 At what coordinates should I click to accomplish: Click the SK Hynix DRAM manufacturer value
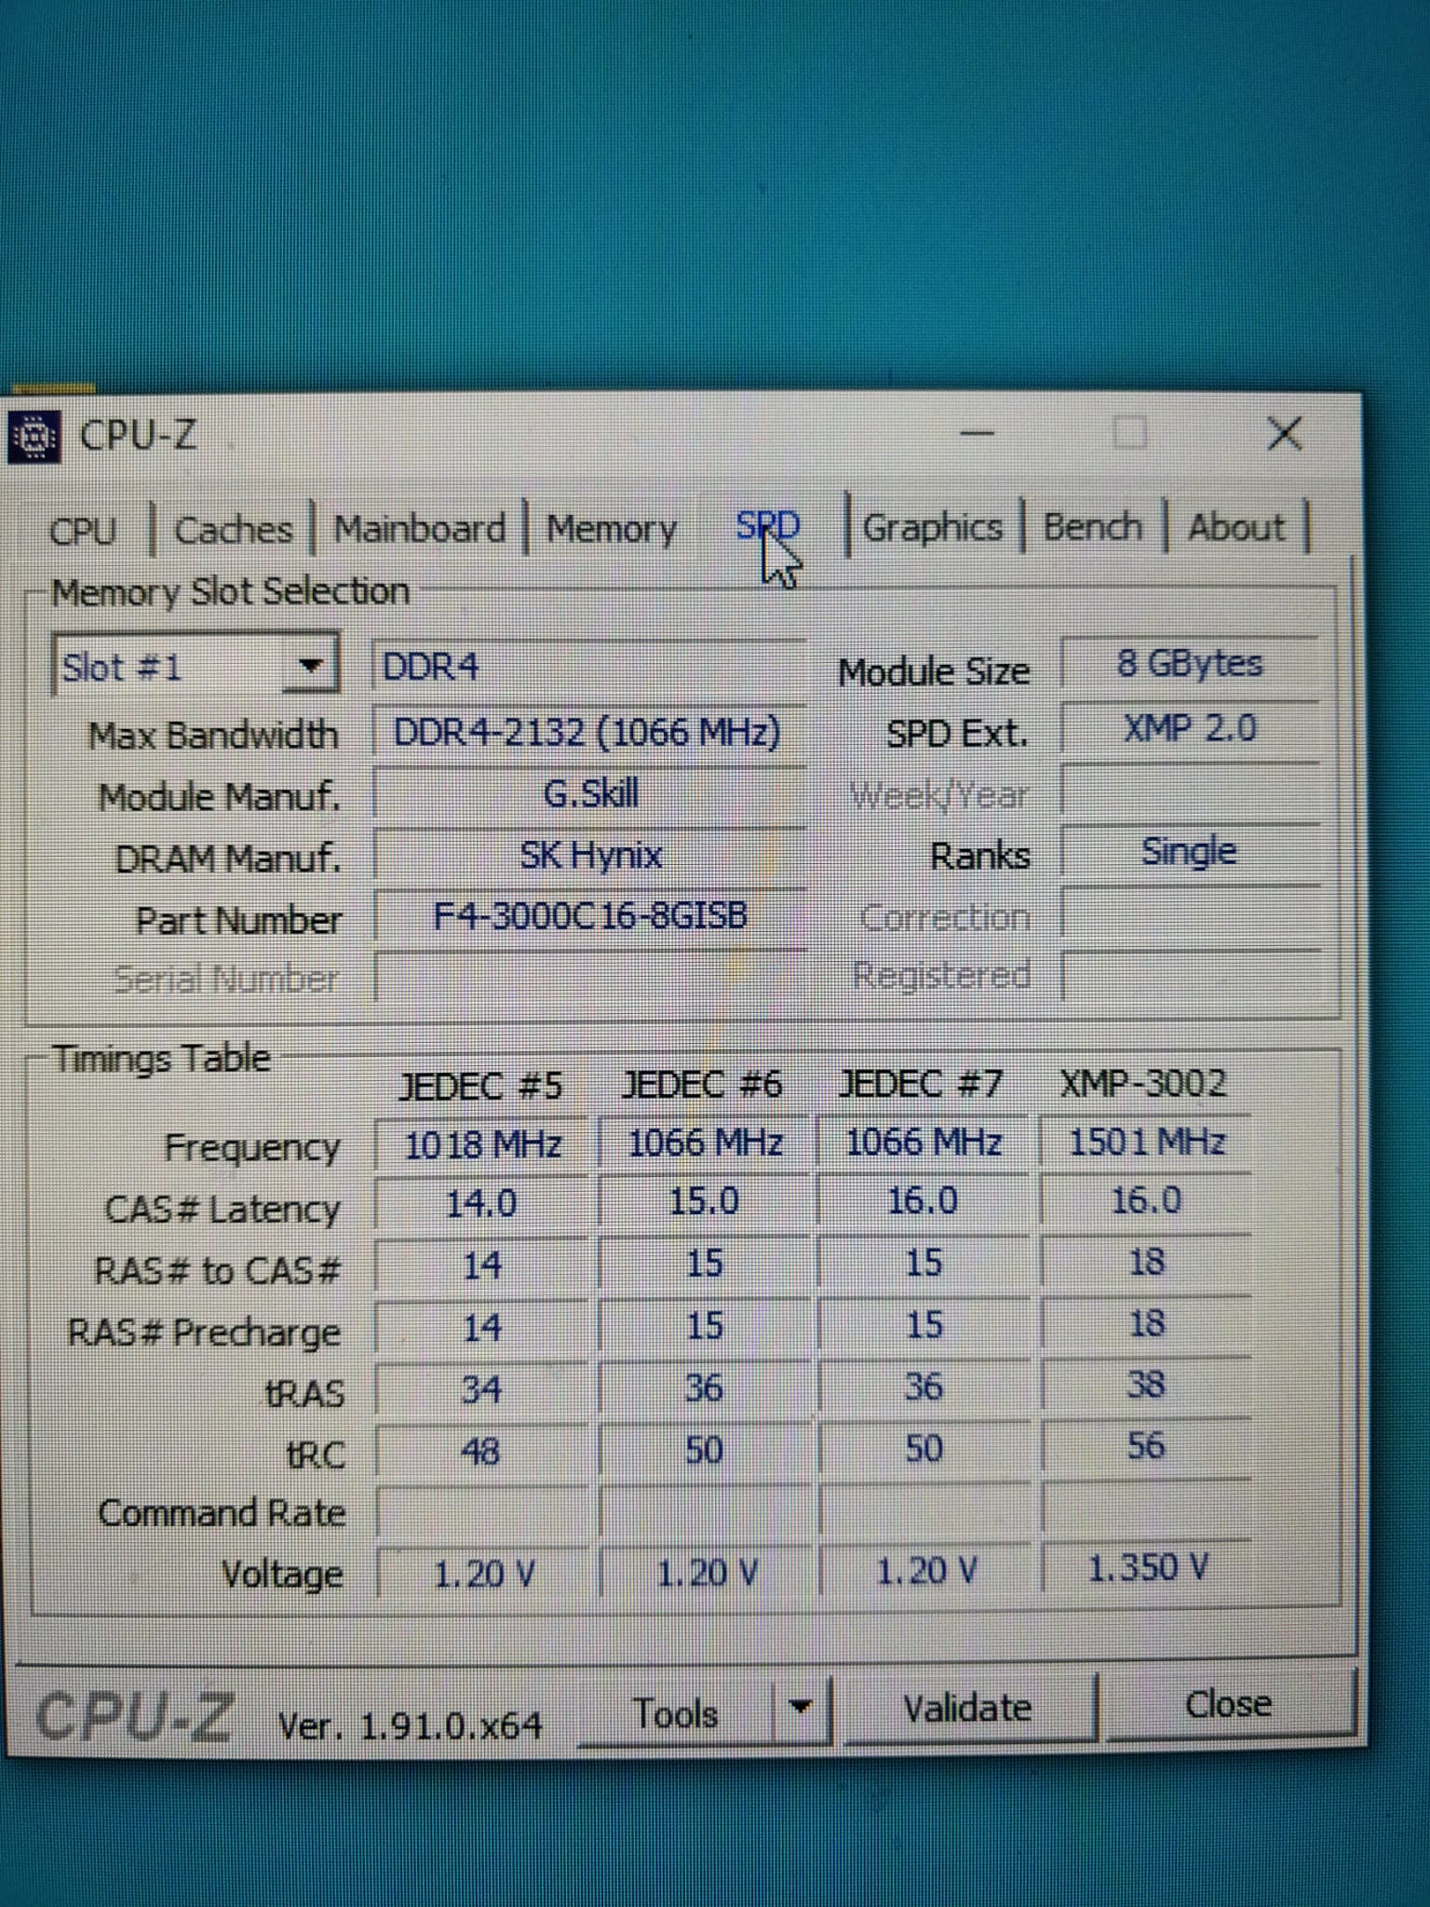[x=589, y=855]
